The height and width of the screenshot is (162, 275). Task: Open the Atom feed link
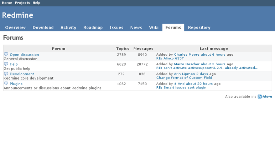point(267,97)
